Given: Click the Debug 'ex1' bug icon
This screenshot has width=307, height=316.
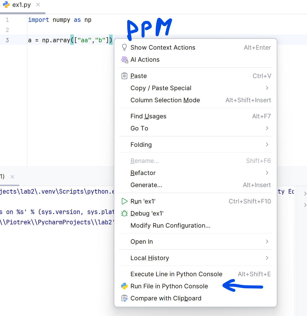Looking at the screenshot, I should (x=124, y=214).
